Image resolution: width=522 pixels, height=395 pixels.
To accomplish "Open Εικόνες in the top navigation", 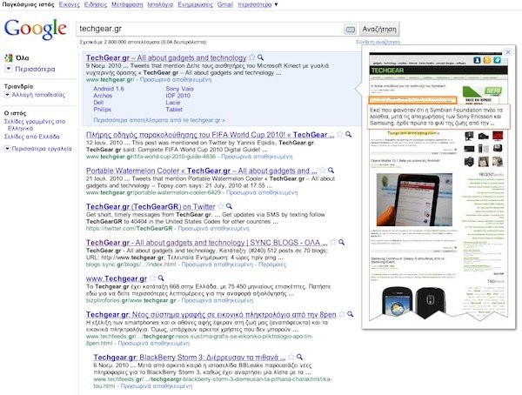I will [70, 4].
